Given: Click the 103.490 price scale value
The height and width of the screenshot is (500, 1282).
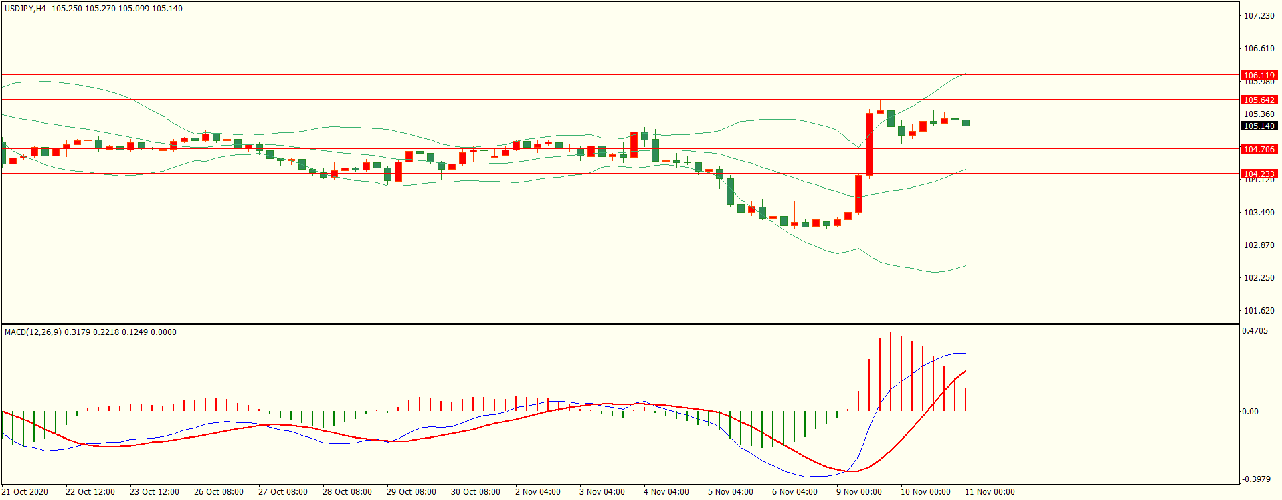Looking at the screenshot, I should point(1259,213).
